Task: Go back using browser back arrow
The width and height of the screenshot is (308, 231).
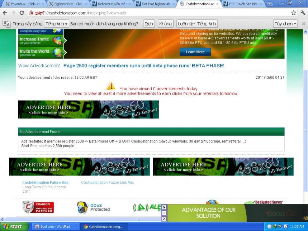Action: [5, 13]
